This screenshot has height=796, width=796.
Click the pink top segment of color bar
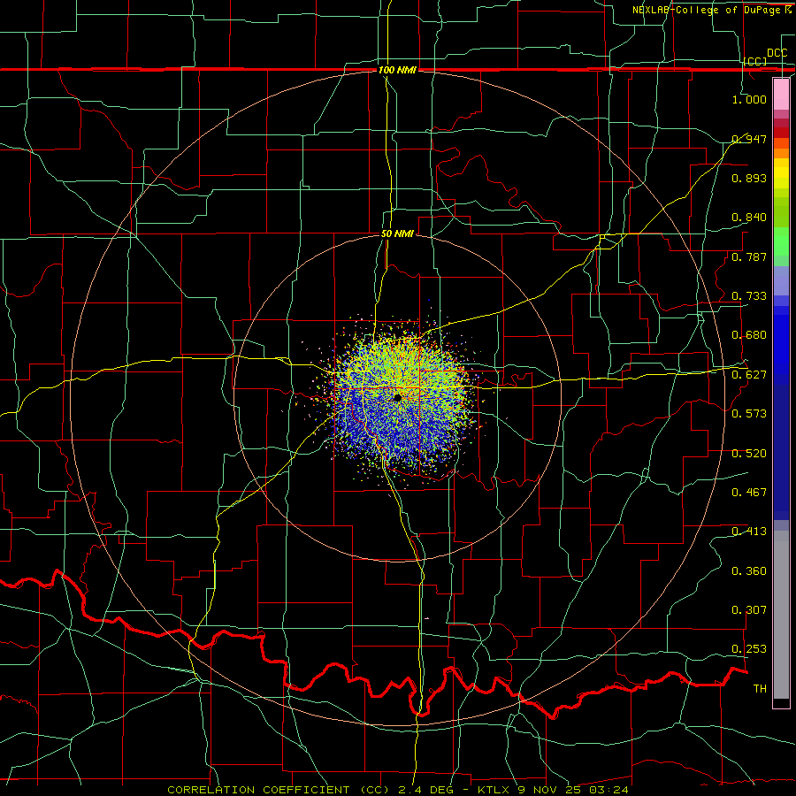781,94
